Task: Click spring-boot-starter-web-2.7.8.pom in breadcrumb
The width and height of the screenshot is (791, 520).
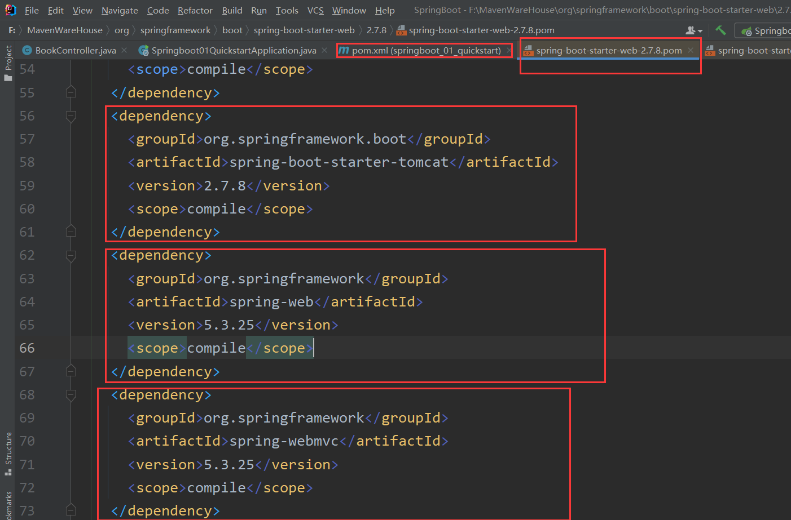Action: 481,30
